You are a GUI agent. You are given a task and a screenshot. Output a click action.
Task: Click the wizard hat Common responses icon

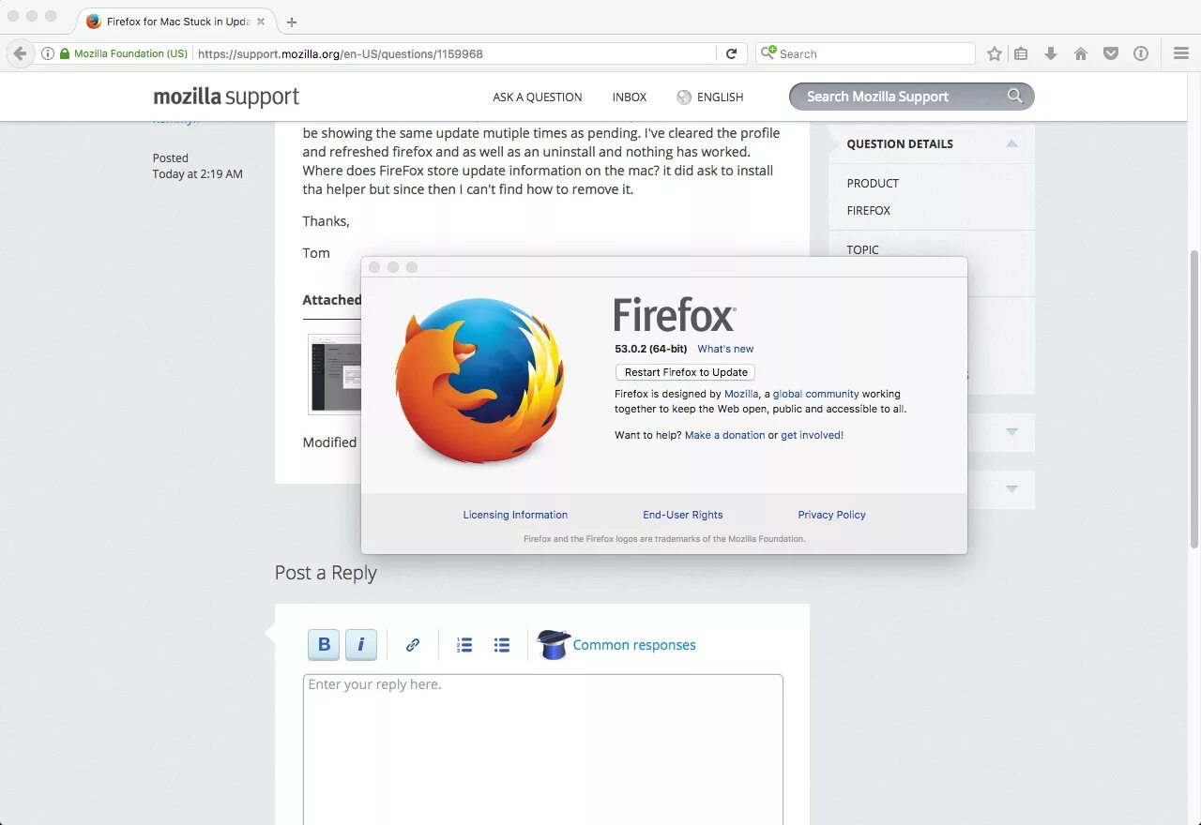coord(553,644)
